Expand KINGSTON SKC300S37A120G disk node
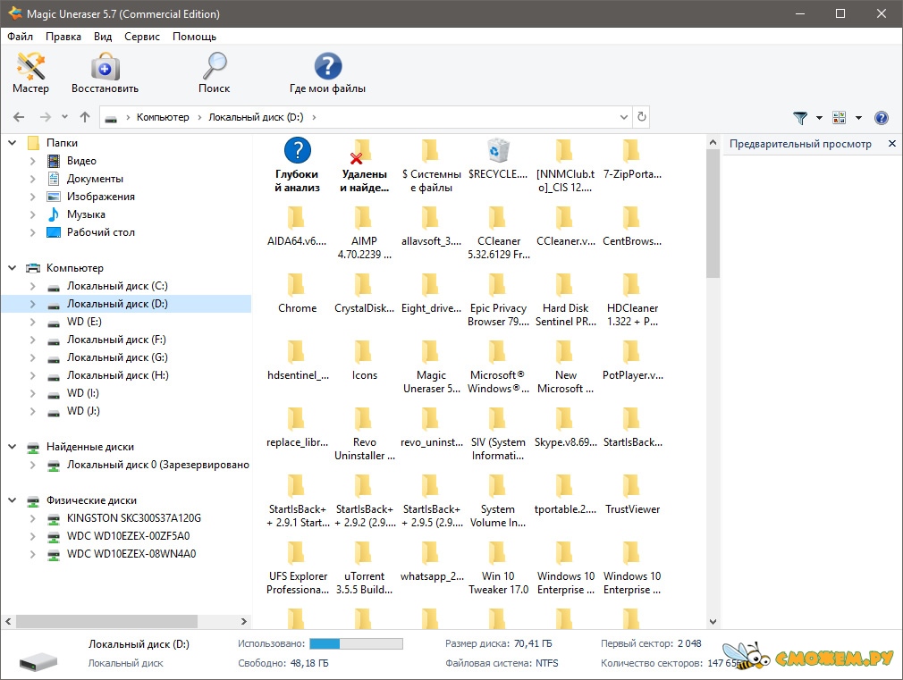903x680 pixels. pos(33,518)
